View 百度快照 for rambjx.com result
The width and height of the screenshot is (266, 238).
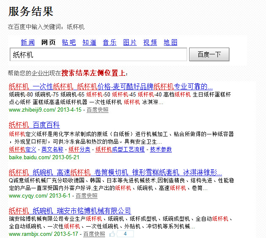pos(94,234)
